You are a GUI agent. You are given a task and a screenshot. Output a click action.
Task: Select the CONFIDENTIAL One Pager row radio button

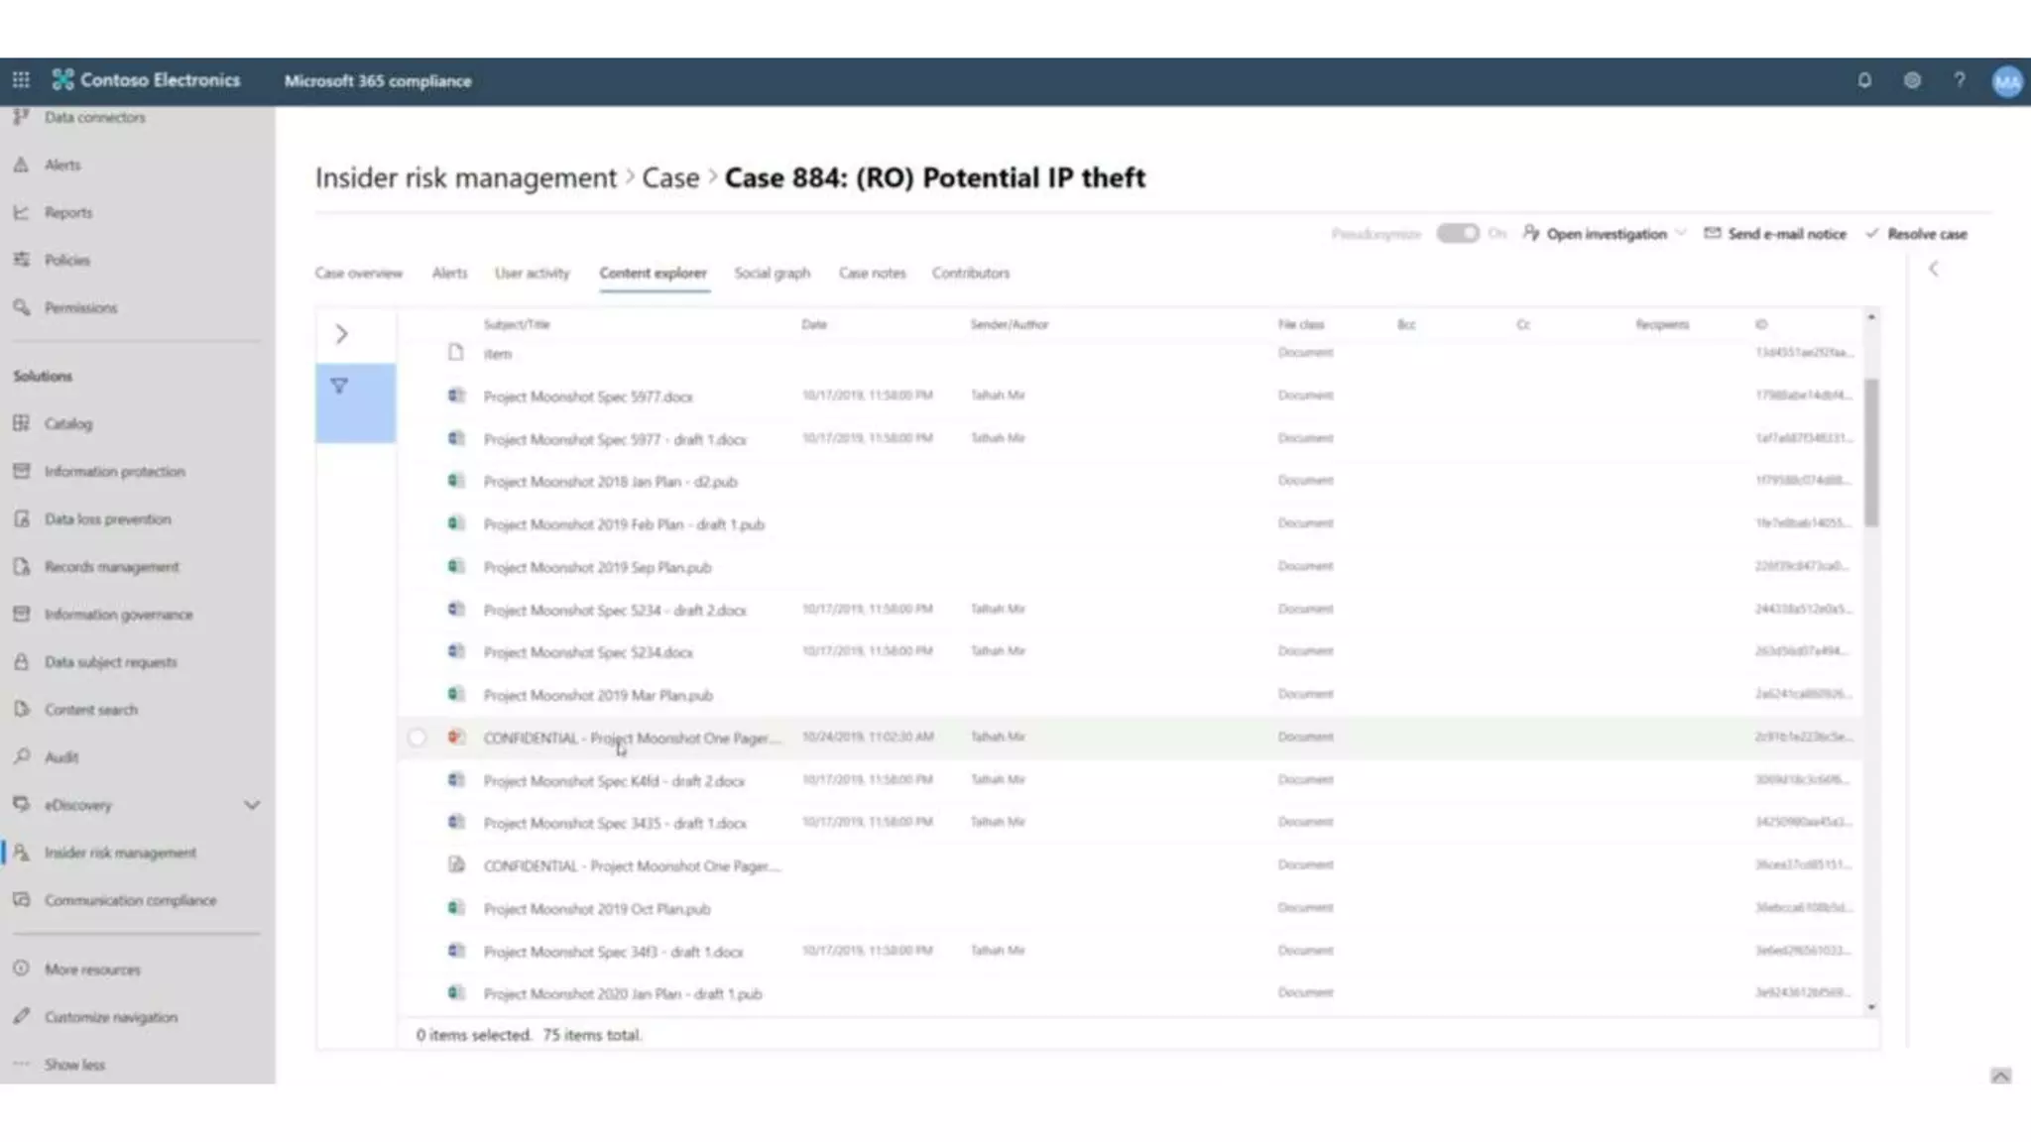click(417, 738)
